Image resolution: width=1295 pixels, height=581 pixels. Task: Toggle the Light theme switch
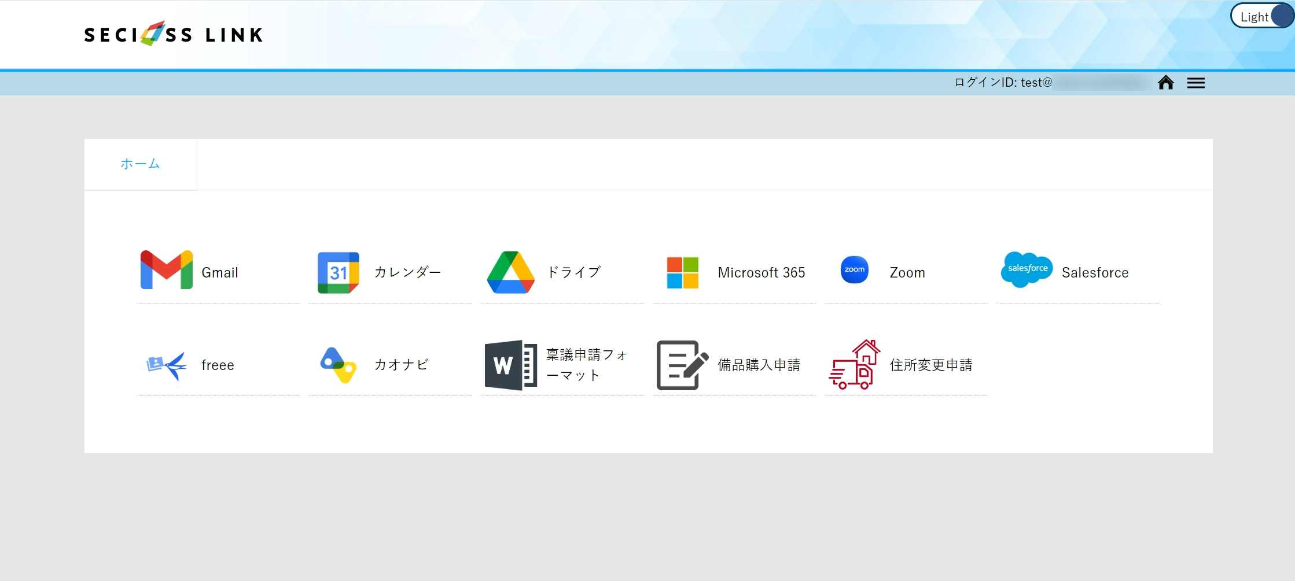pyautogui.click(x=1261, y=16)
